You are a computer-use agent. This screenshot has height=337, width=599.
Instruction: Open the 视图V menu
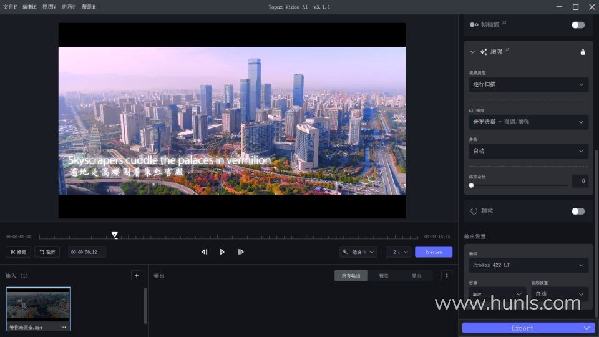point(49,7)
